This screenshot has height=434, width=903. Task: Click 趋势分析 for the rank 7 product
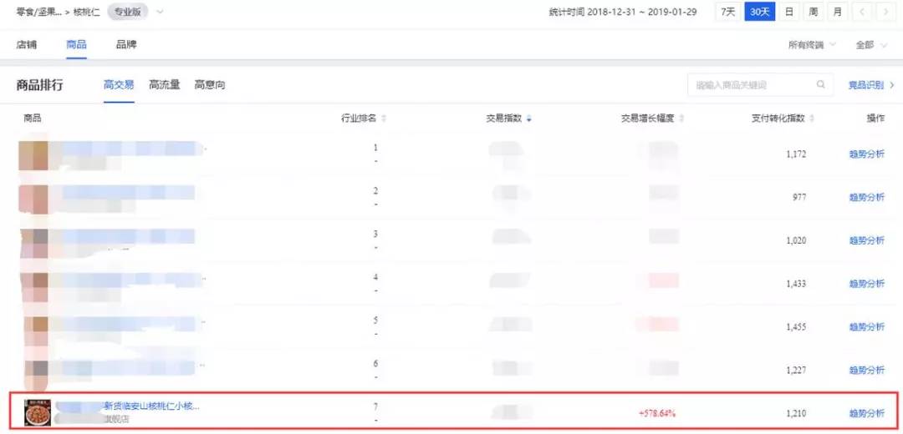coord(866,413)
